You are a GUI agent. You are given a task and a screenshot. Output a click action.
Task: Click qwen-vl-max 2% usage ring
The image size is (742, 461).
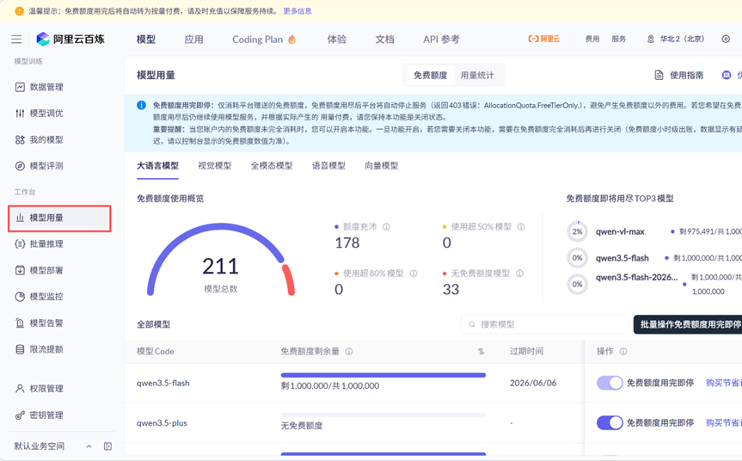577,231
